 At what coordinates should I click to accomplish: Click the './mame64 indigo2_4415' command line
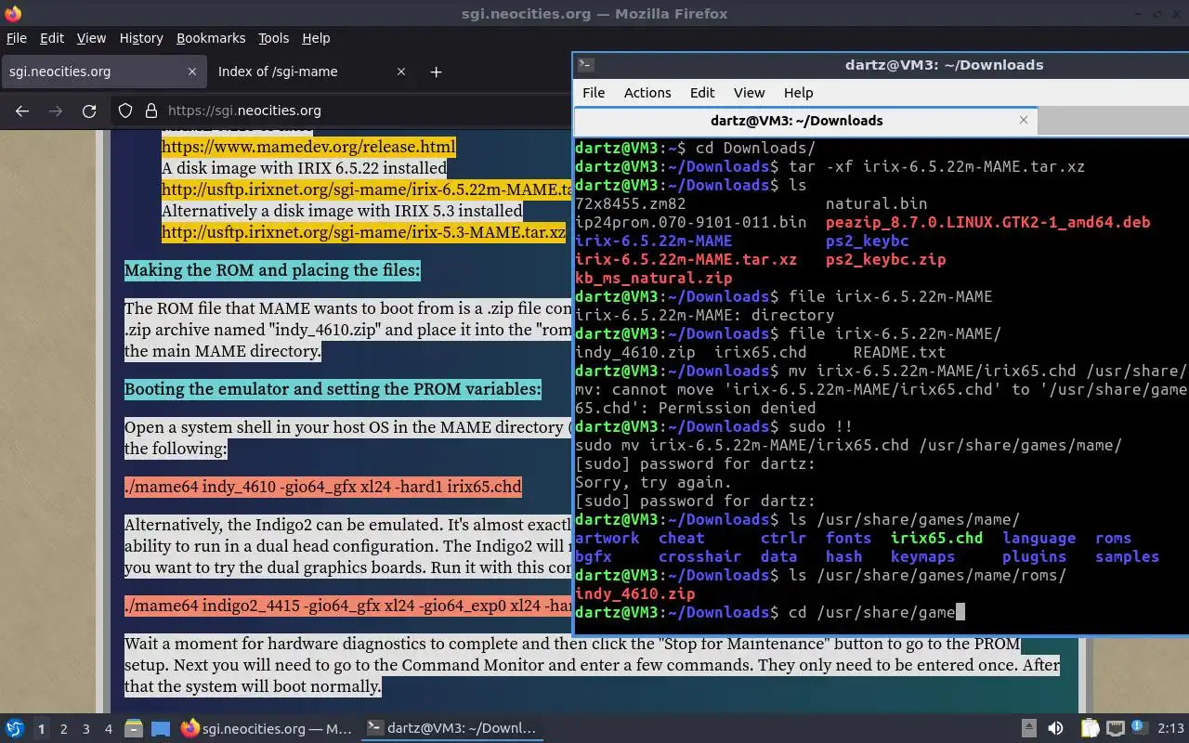coord(348,606)
